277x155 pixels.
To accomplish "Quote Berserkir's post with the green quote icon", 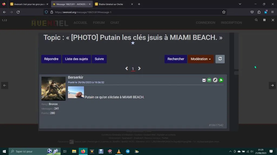I will (209, 80).
